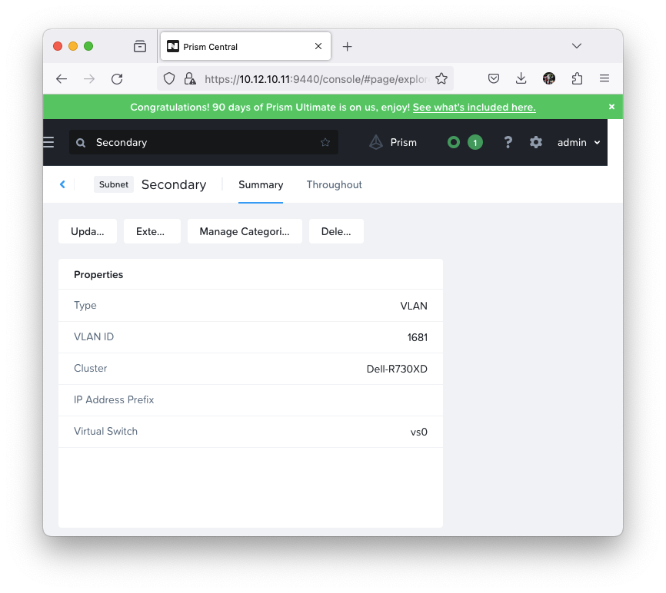Open the See what's included here link
Viewport: 666px width, 593px height.
tap(474, 108)
